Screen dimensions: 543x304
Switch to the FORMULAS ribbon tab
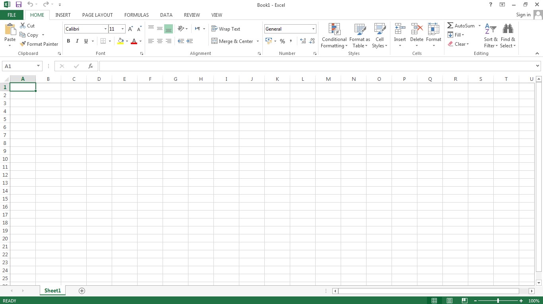(136, 15)
